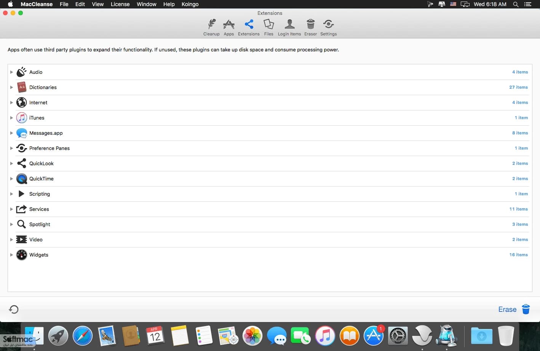The height and width of the screenshot is (351, 540).
Task: Click the '27 items' count for Dictionaries
Action: 518,87
